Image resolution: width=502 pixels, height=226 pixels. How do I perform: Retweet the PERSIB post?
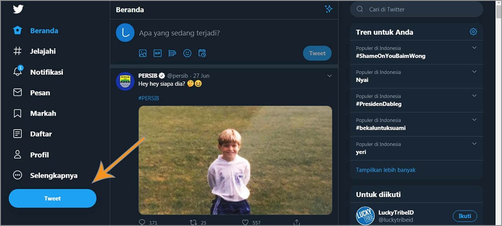(193, 222)
